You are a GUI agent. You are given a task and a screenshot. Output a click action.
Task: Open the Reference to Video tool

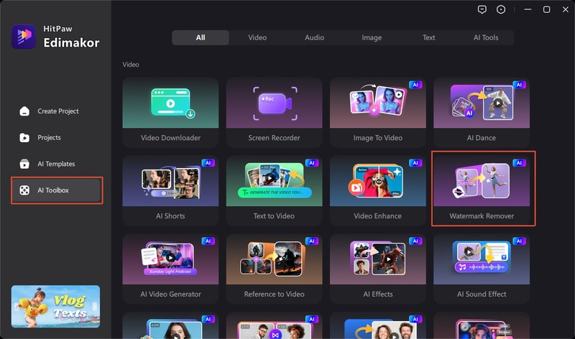point(274,269)
